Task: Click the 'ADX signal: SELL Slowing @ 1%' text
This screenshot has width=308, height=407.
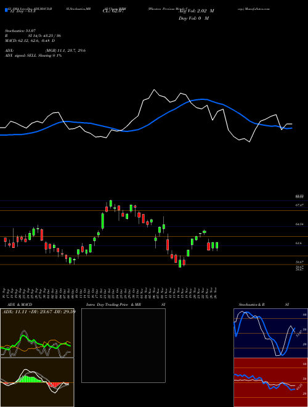Action: coord(33,55)
